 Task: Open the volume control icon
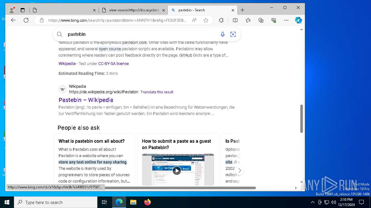(x=334, y=202)
